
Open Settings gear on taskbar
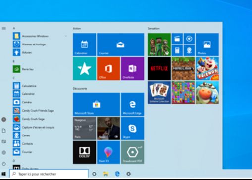point(129,174)
